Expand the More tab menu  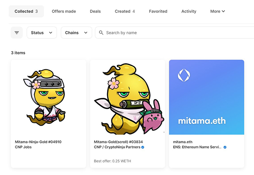(218, 11)
